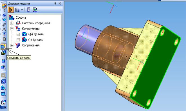
Task: Click the Системы координат axes icon
Action: (18, 23)
